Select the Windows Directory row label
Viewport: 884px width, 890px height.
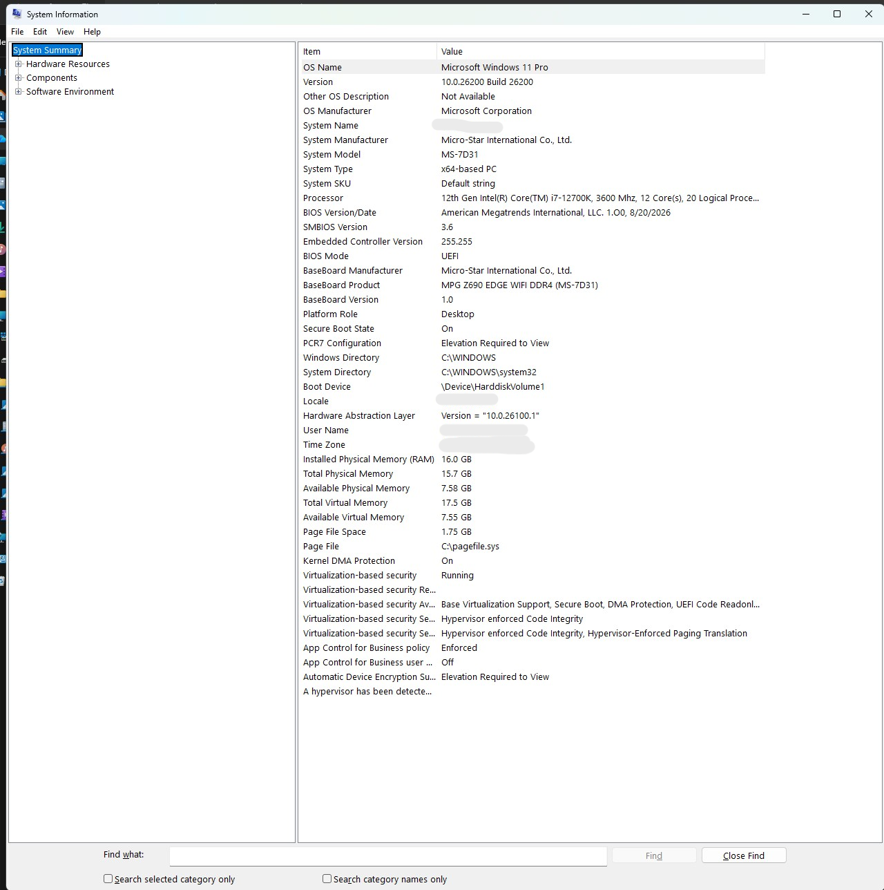point(341,358)
